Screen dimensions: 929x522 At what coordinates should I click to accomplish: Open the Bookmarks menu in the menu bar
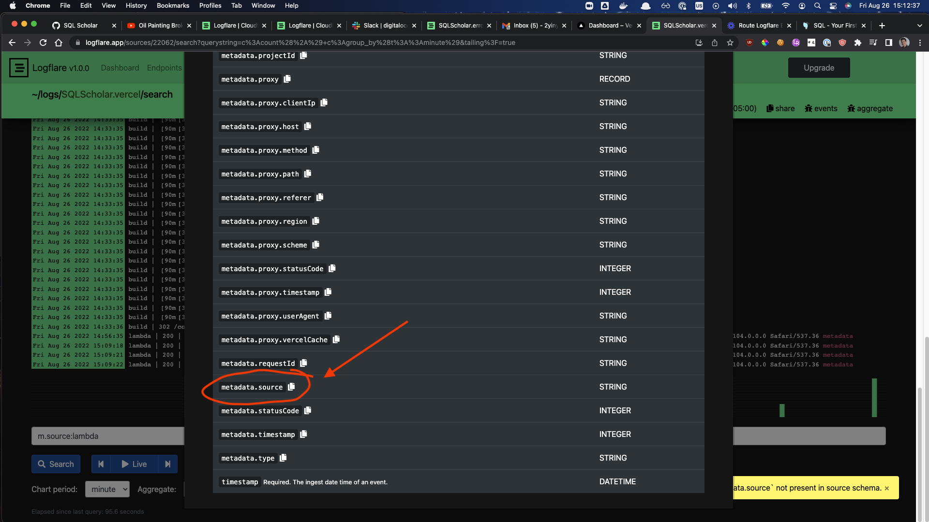[173, 5]
